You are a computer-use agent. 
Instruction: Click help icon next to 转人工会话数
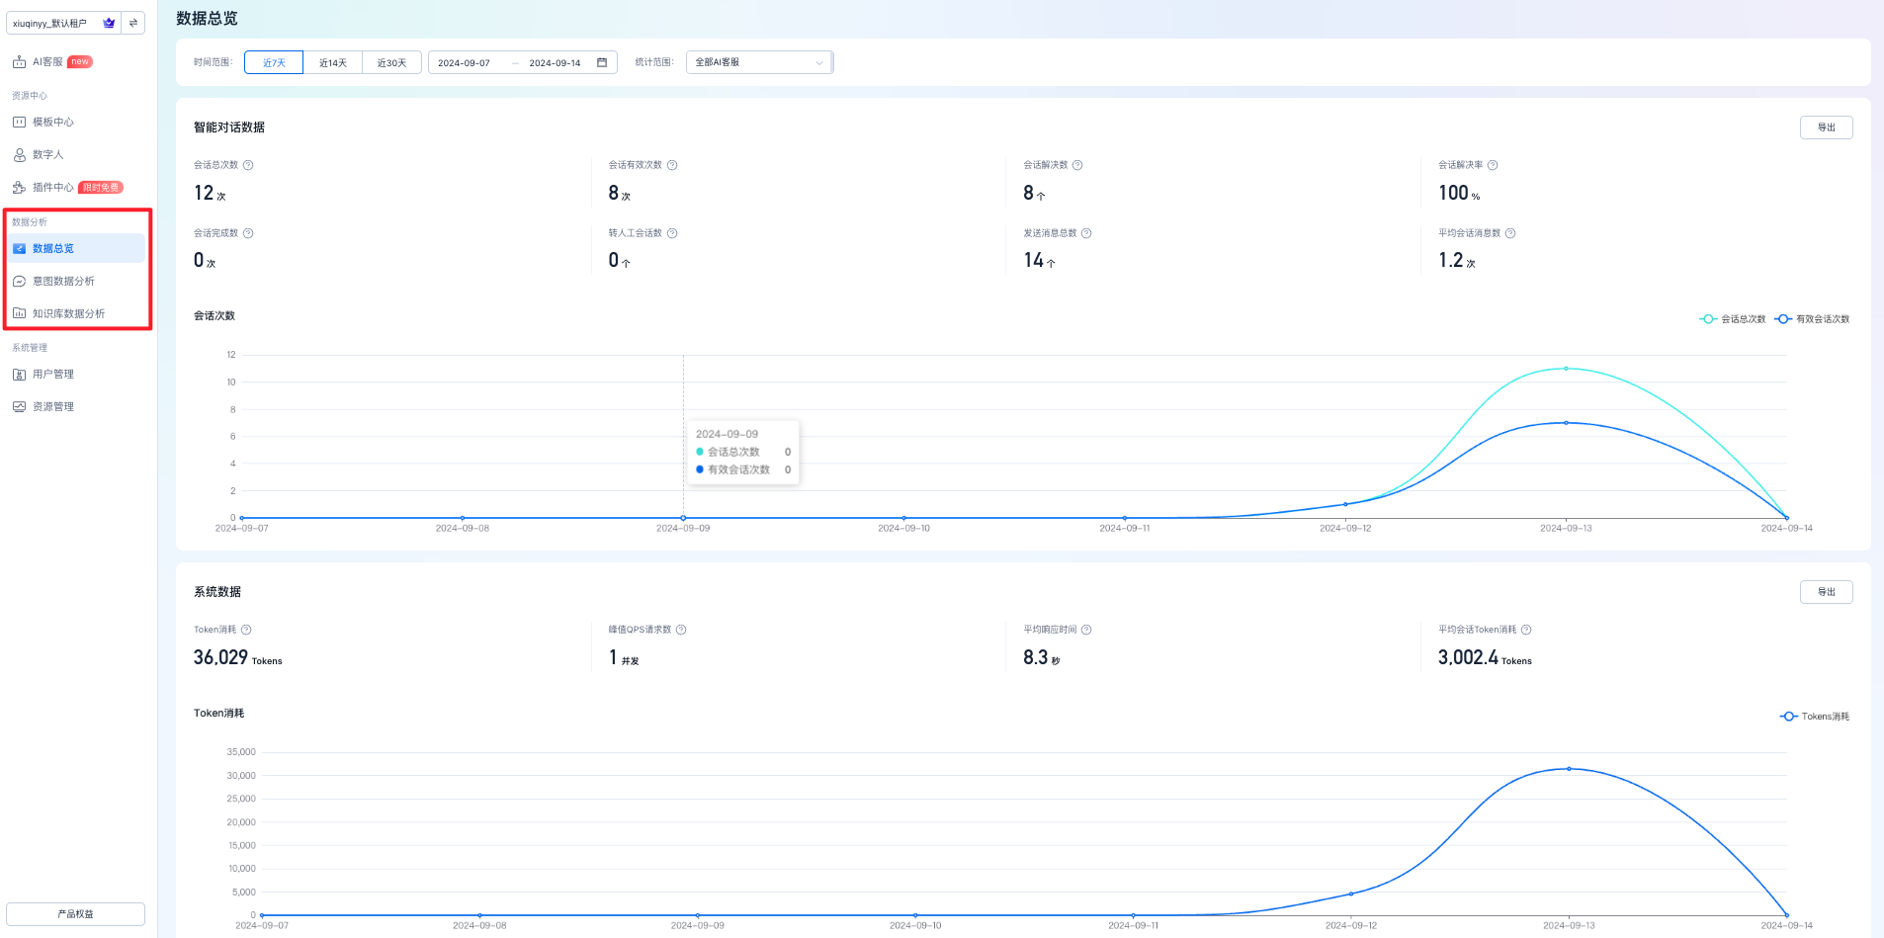click(x=672, y=233)
